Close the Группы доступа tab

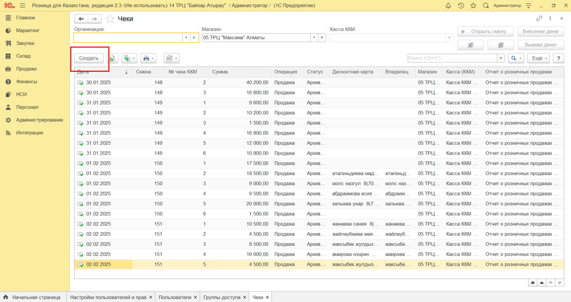(245, 298)
